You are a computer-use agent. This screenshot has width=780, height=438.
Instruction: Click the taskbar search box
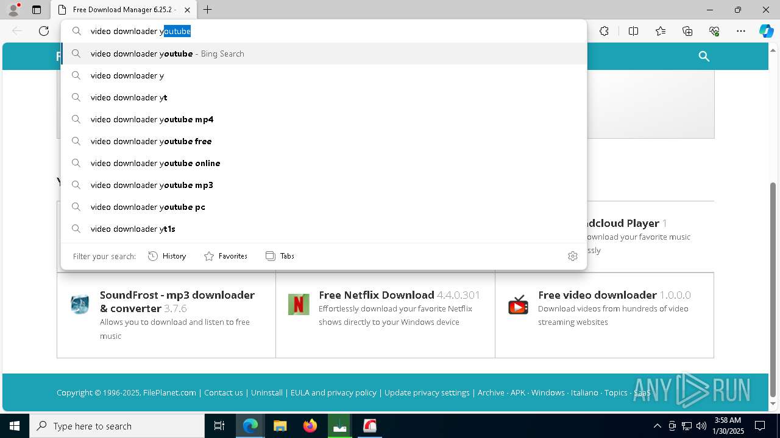coord(117,426)
